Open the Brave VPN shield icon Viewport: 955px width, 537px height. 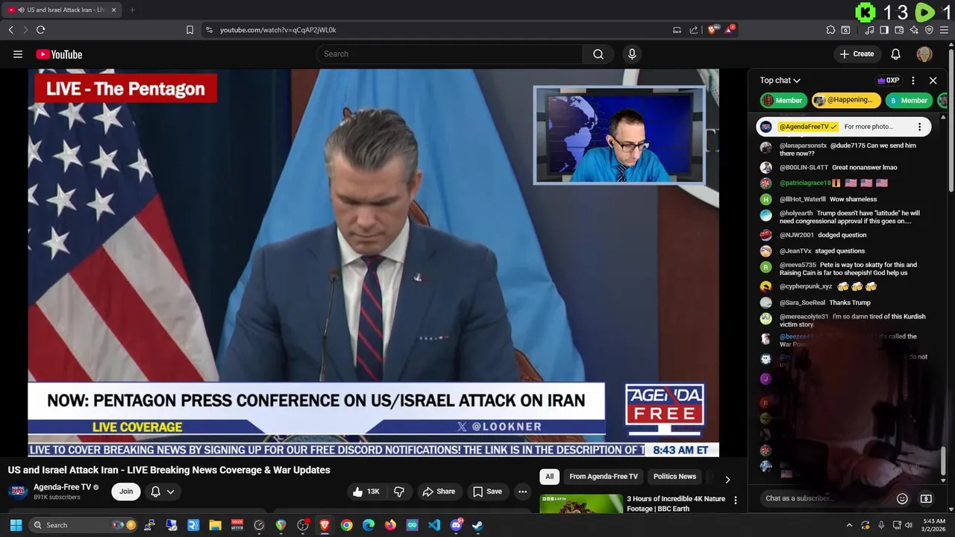[x=929, y=30]
